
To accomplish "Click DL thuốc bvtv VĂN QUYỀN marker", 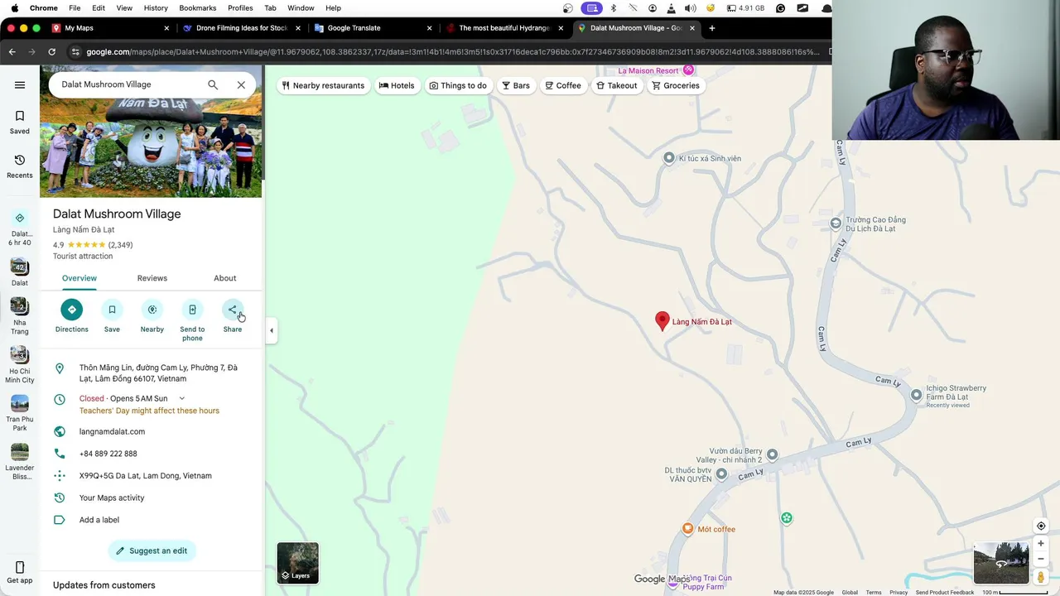I will tap(721, 473).
